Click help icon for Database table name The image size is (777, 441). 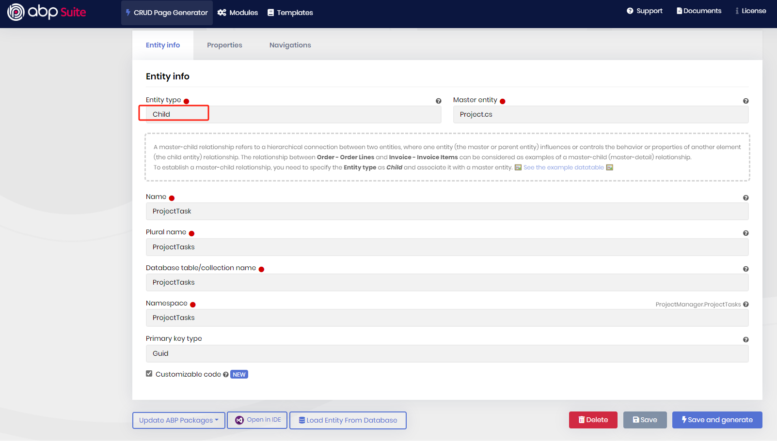point(745,269)
